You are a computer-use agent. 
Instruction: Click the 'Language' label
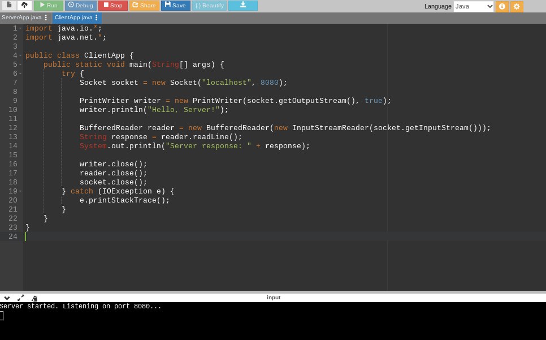tap(437, 6)
